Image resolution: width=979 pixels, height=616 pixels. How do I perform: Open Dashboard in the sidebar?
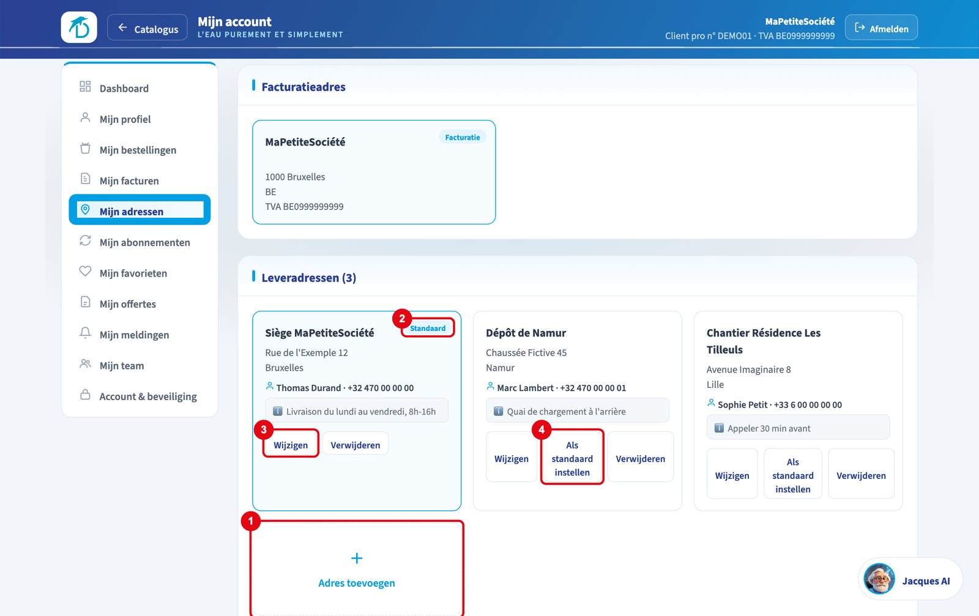point(140,88)
